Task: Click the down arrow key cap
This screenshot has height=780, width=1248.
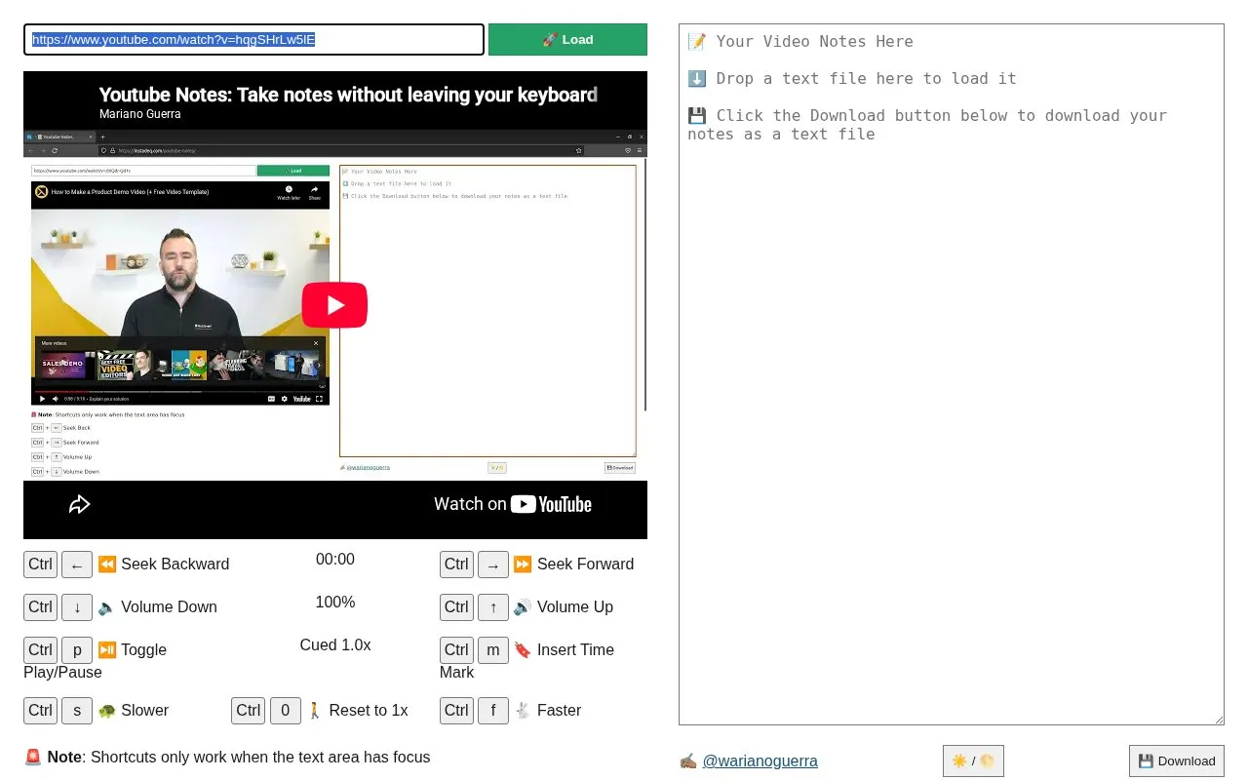Action: 77,607
